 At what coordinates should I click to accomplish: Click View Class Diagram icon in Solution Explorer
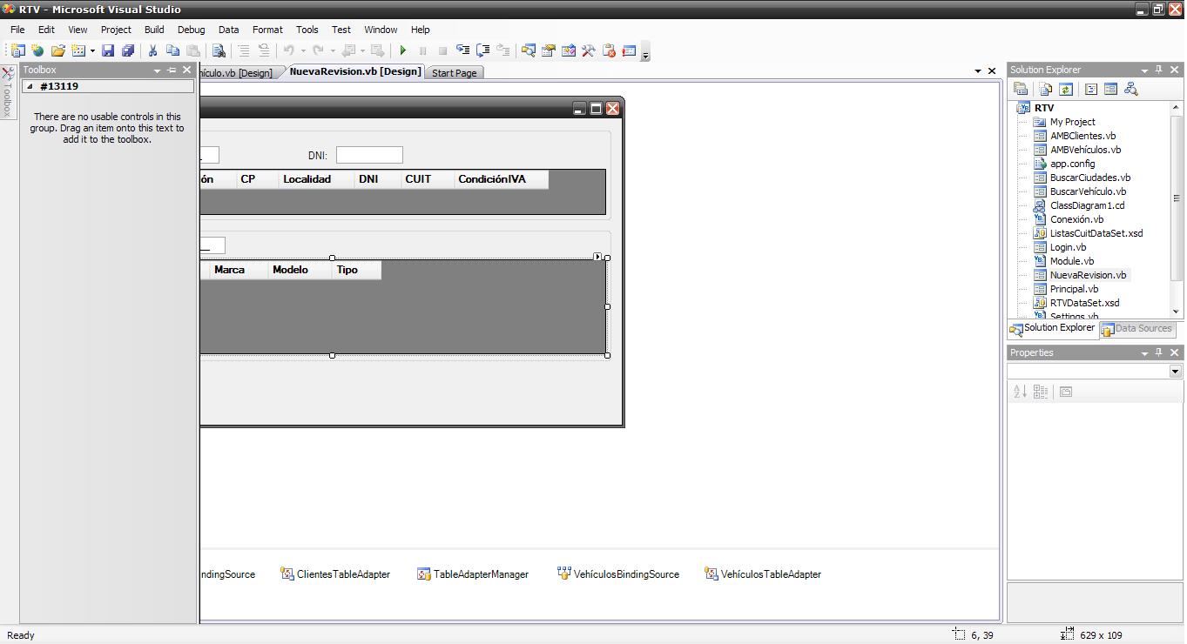pyautogui.click(x=1131, y=89)
